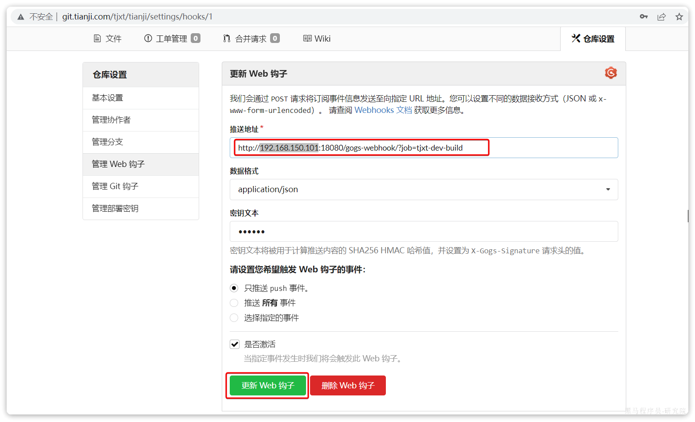This screenshot has width=695, height=422.
Task: Select the 推送所有事件 radio button
Action: point(234,303)
